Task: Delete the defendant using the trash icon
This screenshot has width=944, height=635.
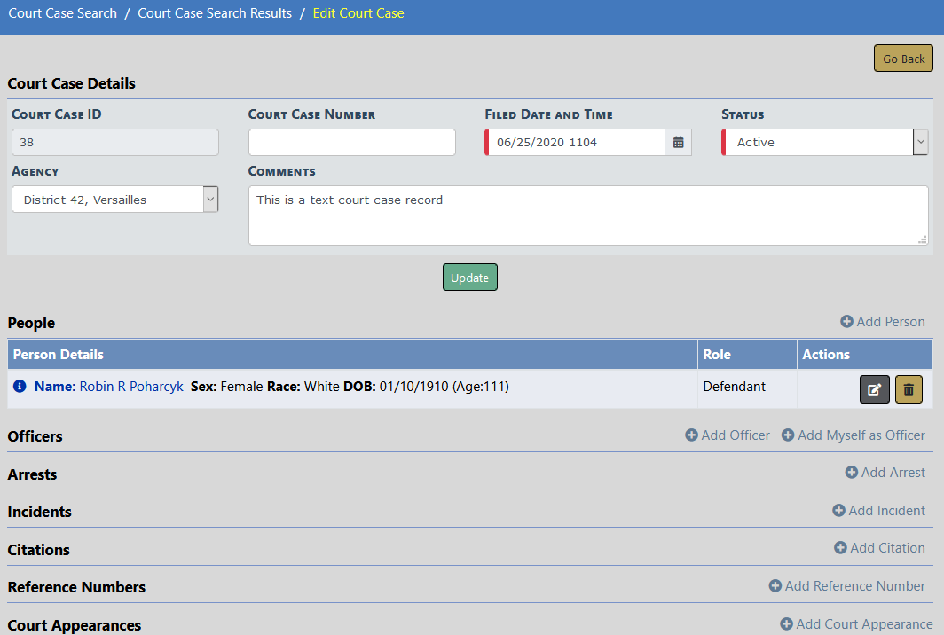Action: click(909, 389)
